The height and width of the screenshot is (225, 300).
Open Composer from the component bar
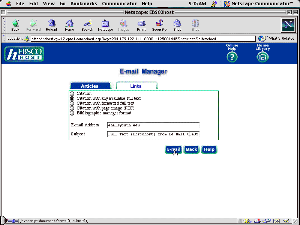tap(286, 221)
